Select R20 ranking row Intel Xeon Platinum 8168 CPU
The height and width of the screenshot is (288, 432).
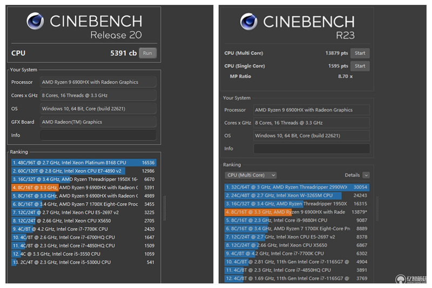click(84, 163)
